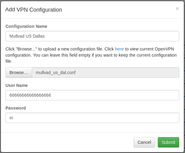Click the 'Password' label
Image resolution: width=185 pixels, height=153 pixels.
pos(16,108)
